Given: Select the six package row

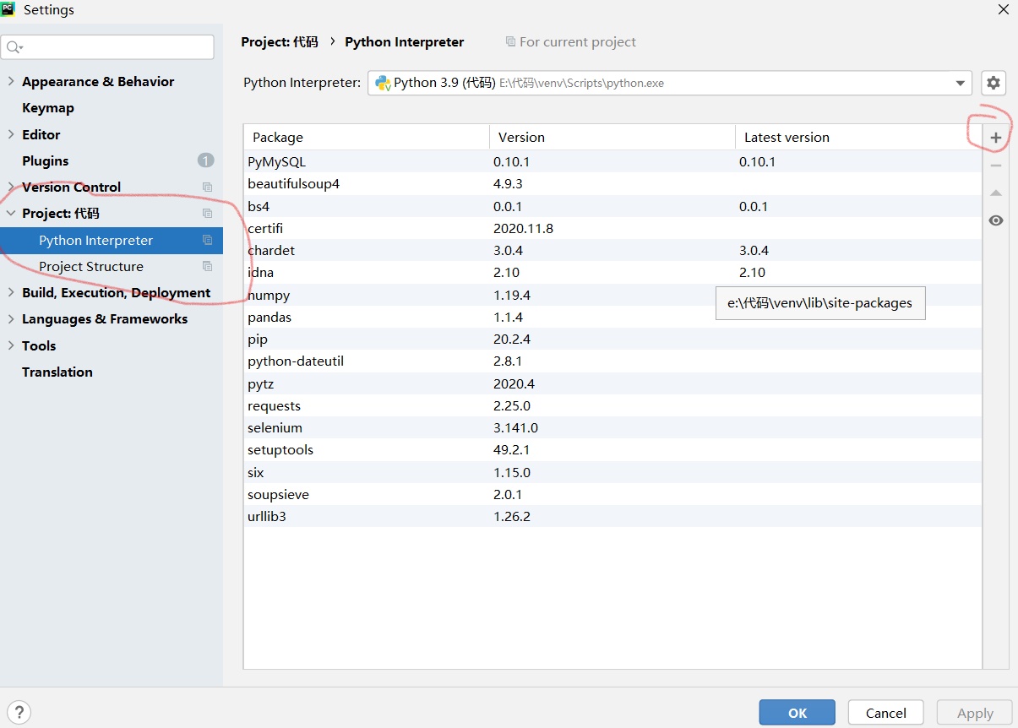Looking at the screenshot, I should pyautogui.click(x=612, y=472).
